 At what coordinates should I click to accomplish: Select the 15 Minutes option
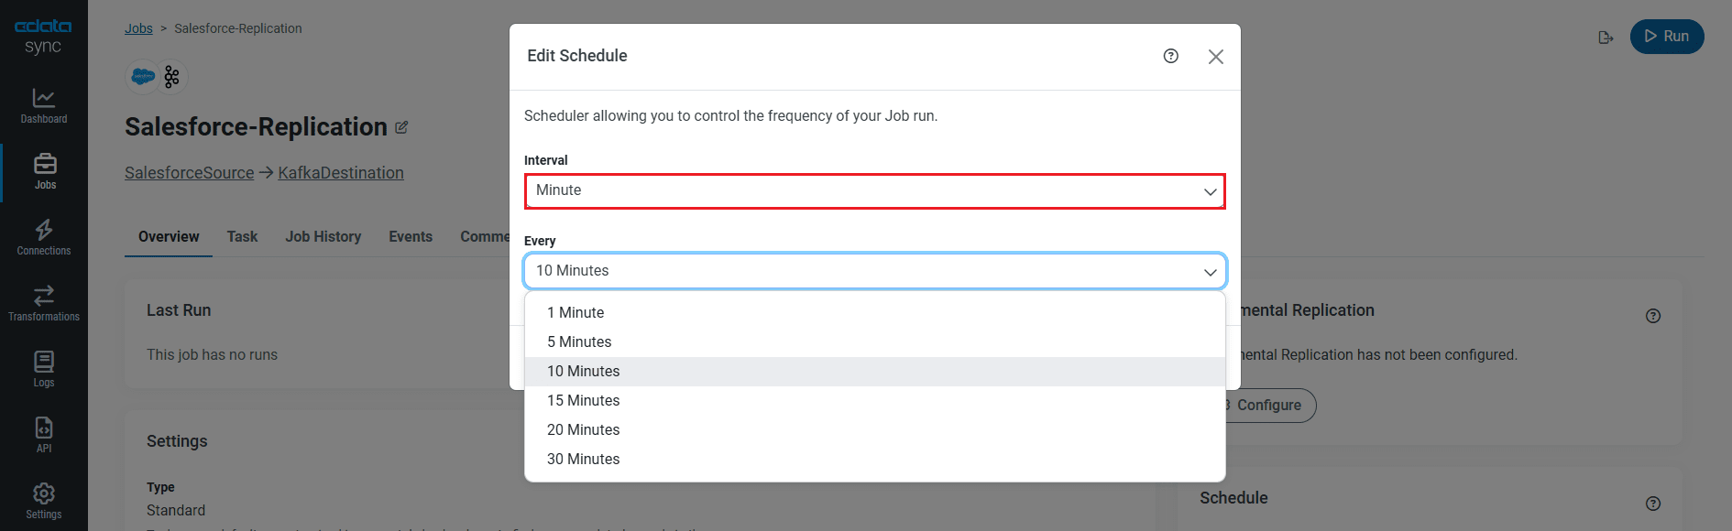583,401
